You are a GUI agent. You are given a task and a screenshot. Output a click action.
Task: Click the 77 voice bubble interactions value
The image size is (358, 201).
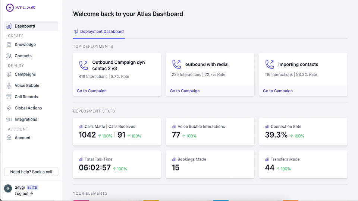[176, 135]
